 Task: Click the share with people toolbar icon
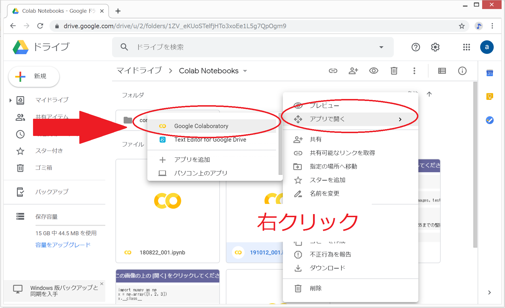point(353,71)
